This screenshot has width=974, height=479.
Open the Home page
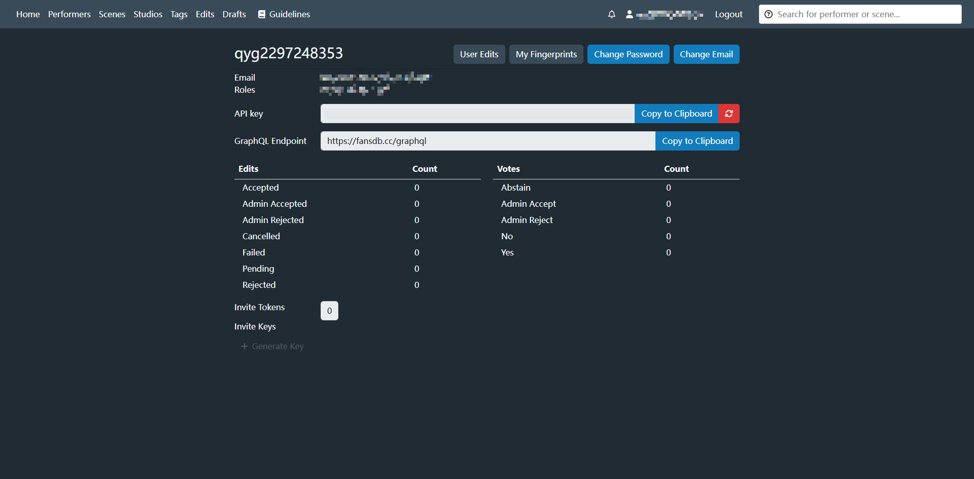click(x=28, y=14)
